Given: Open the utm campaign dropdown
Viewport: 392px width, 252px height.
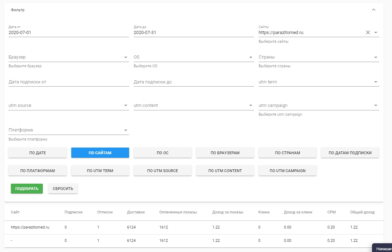Looking at the screenshot, I should point(319,105).
